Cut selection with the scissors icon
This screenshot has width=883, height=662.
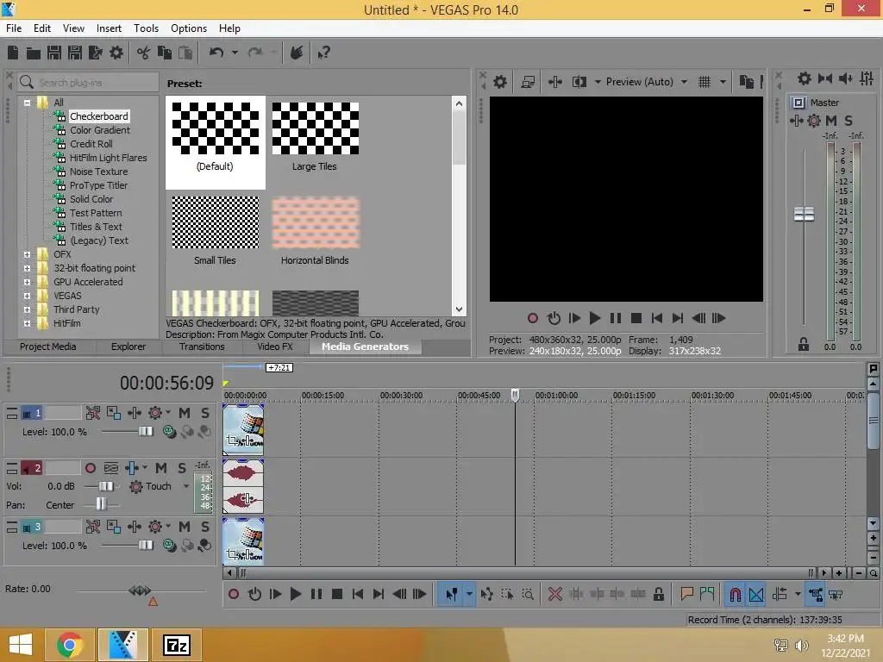[x=144, y=53]
